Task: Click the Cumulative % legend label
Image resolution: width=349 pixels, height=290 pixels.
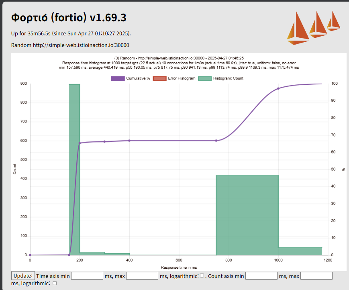Action: click(x=138, y=78)
